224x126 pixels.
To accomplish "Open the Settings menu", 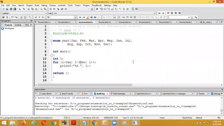I will point(107,5).
